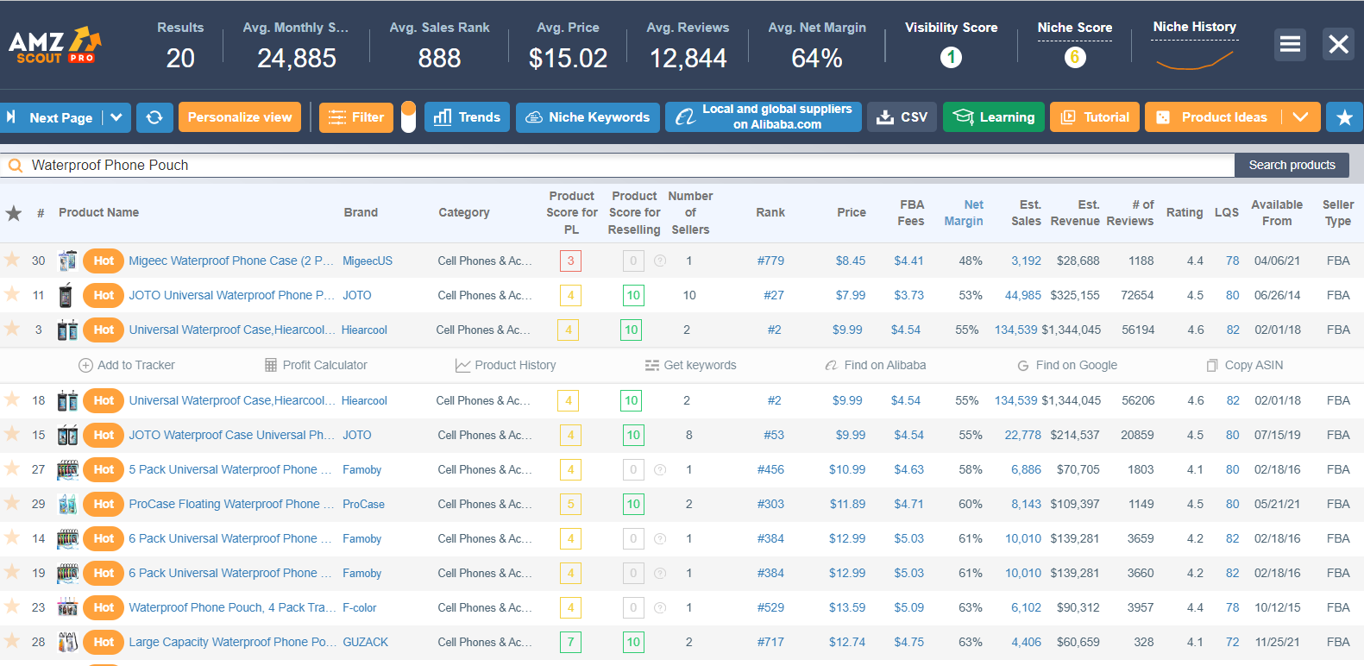The height and width of the screenshot is (666, 1364).
Task: View the Niche Score badge 6
Action: (x=1074, y=57)
